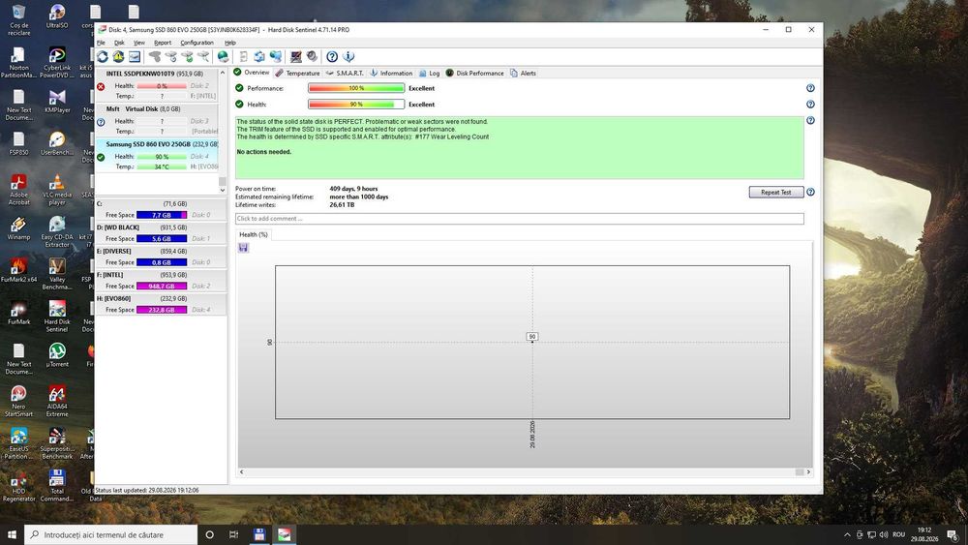
Task: Select the E: [DIVERSE] partition
Action: point(161,257)
